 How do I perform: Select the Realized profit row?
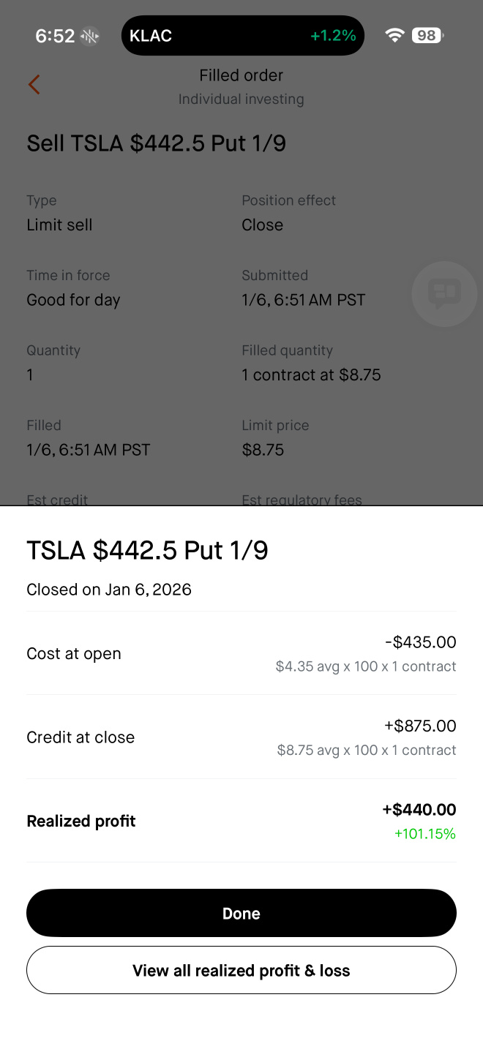click(x=241, y=821)
